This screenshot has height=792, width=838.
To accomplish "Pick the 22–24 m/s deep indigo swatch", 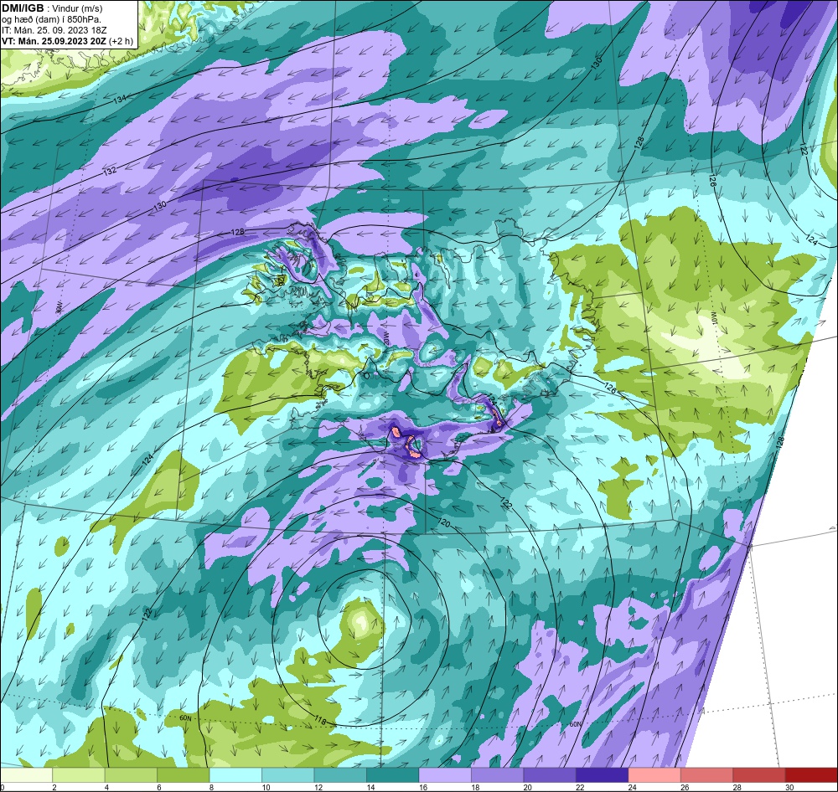I will click(603, 775).
